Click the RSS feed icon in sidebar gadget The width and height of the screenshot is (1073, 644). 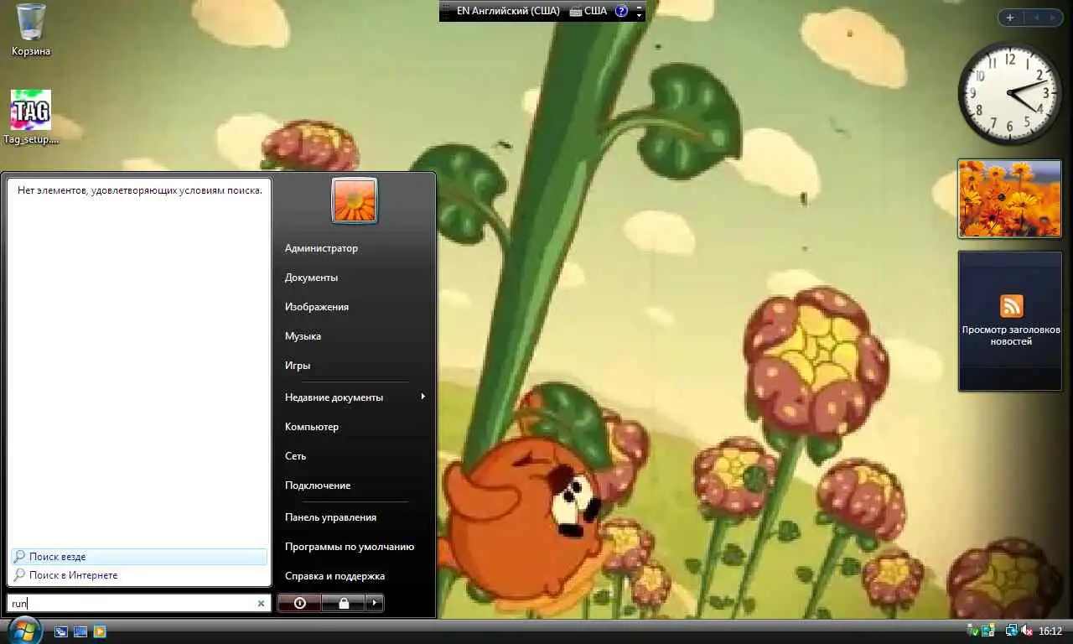point(1012,306)
